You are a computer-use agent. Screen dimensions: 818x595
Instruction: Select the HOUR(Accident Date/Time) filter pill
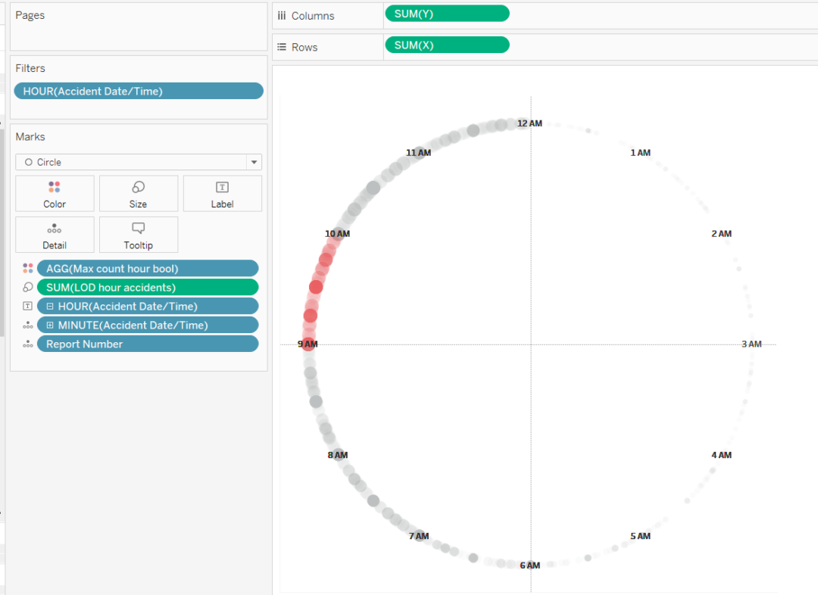tap(139, 91)
